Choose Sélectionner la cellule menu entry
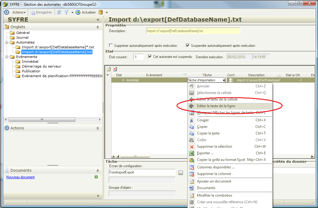The image size is (318, 208). point(230,93)
